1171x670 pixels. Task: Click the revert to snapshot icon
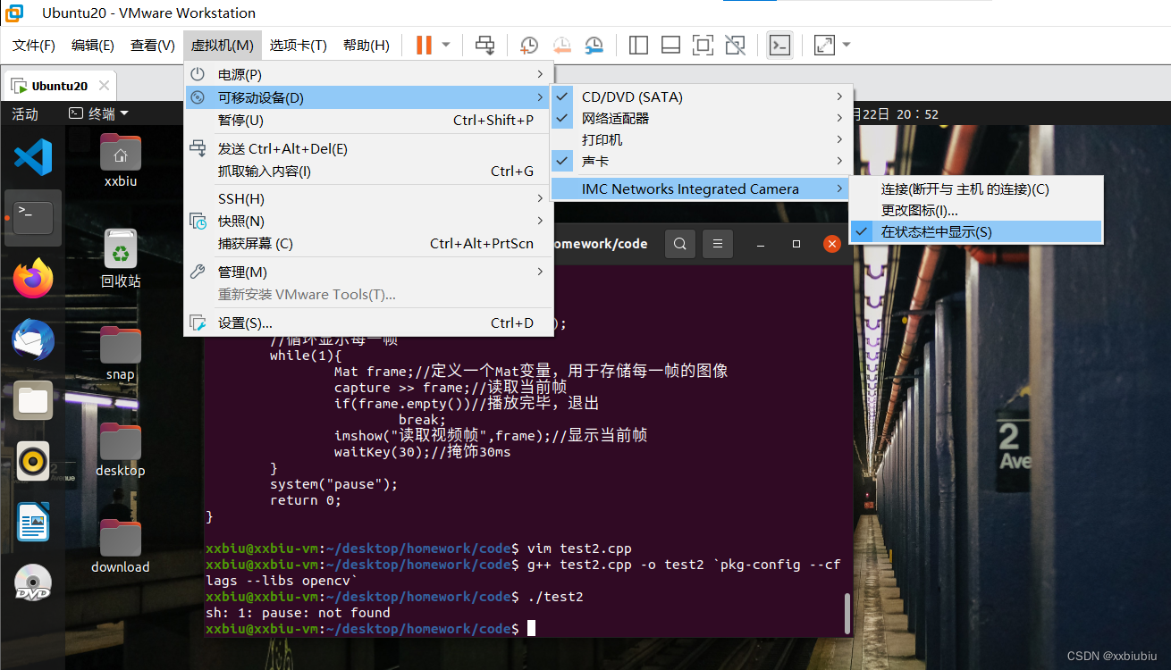click(x=561, y=45)
